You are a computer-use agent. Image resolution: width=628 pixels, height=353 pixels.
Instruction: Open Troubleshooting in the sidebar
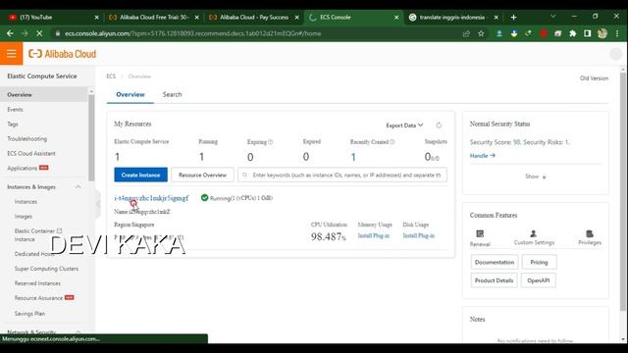26,139
